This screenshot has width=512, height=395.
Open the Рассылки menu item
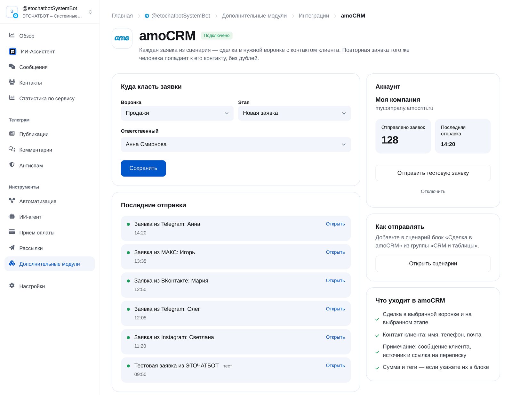click(x=50, y=248)
